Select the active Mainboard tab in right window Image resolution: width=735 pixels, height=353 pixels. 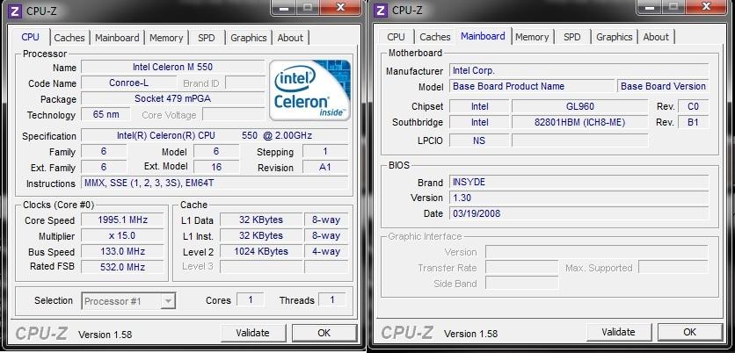pyautogui.click(x=483, y=36)
